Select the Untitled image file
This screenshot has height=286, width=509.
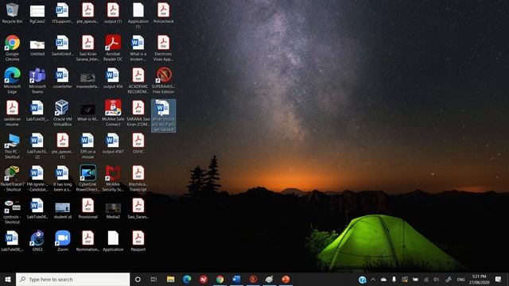pos(37,48)
